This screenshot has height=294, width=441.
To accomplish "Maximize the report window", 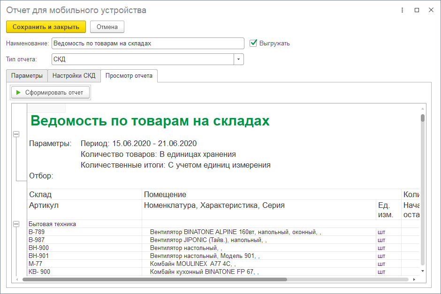I will pyautogui.click(x=417, y=10).
